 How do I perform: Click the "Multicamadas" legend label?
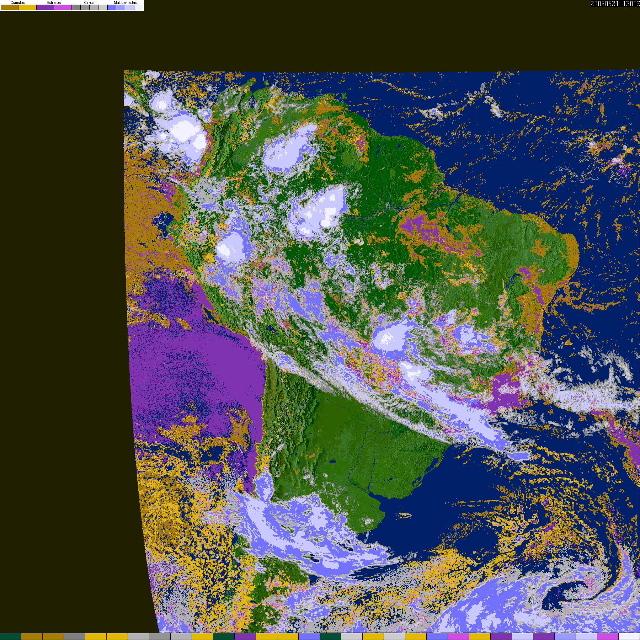[x=126, y=2]
